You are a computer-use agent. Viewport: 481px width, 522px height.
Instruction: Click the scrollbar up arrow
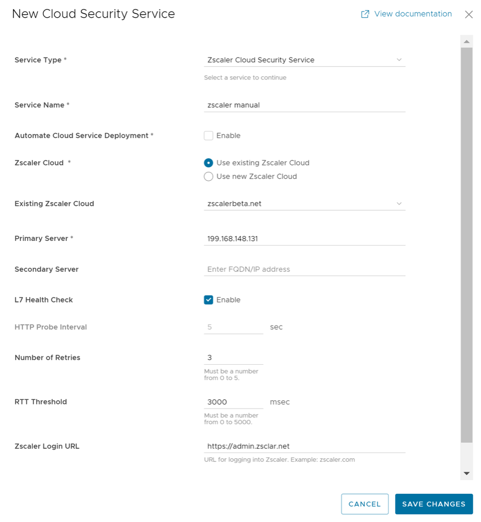466,41
